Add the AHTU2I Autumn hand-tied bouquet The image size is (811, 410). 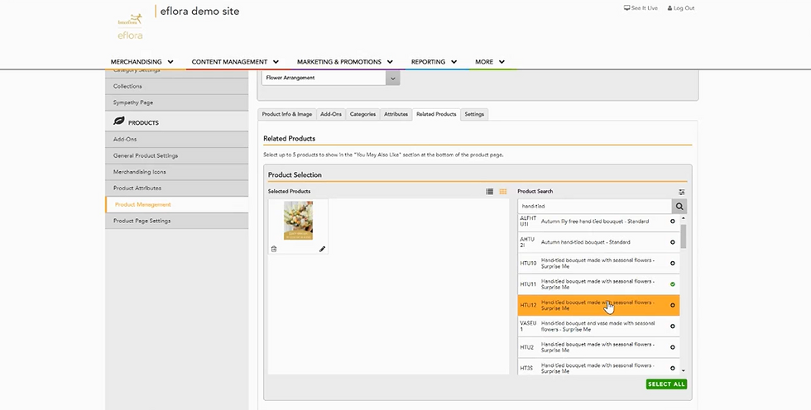tap(672, 242)
